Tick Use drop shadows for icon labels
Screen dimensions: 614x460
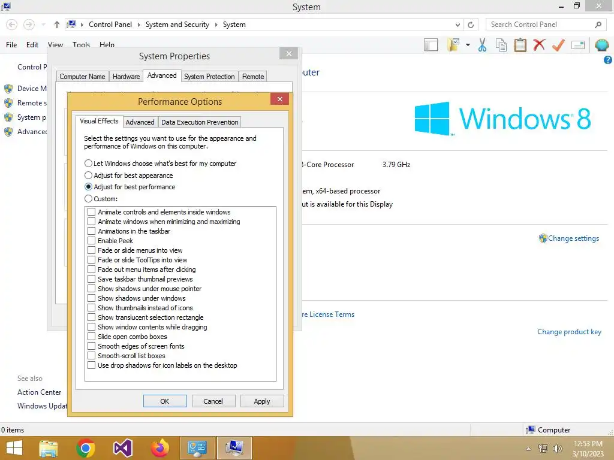click(92, 365)
